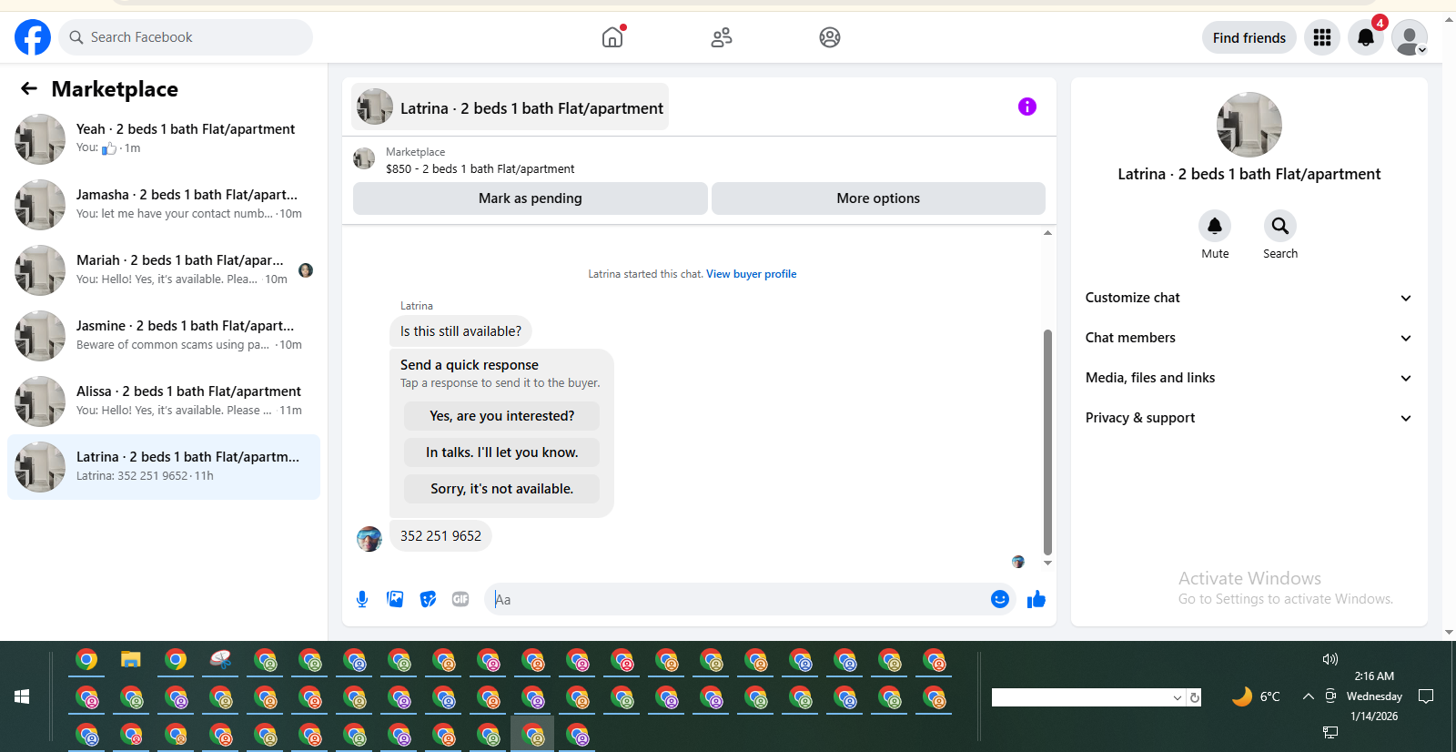Image resolution: width=1456 pixels, height=752 pixels.
Task: Click the Search Facebook field
Action: [186, 37]
